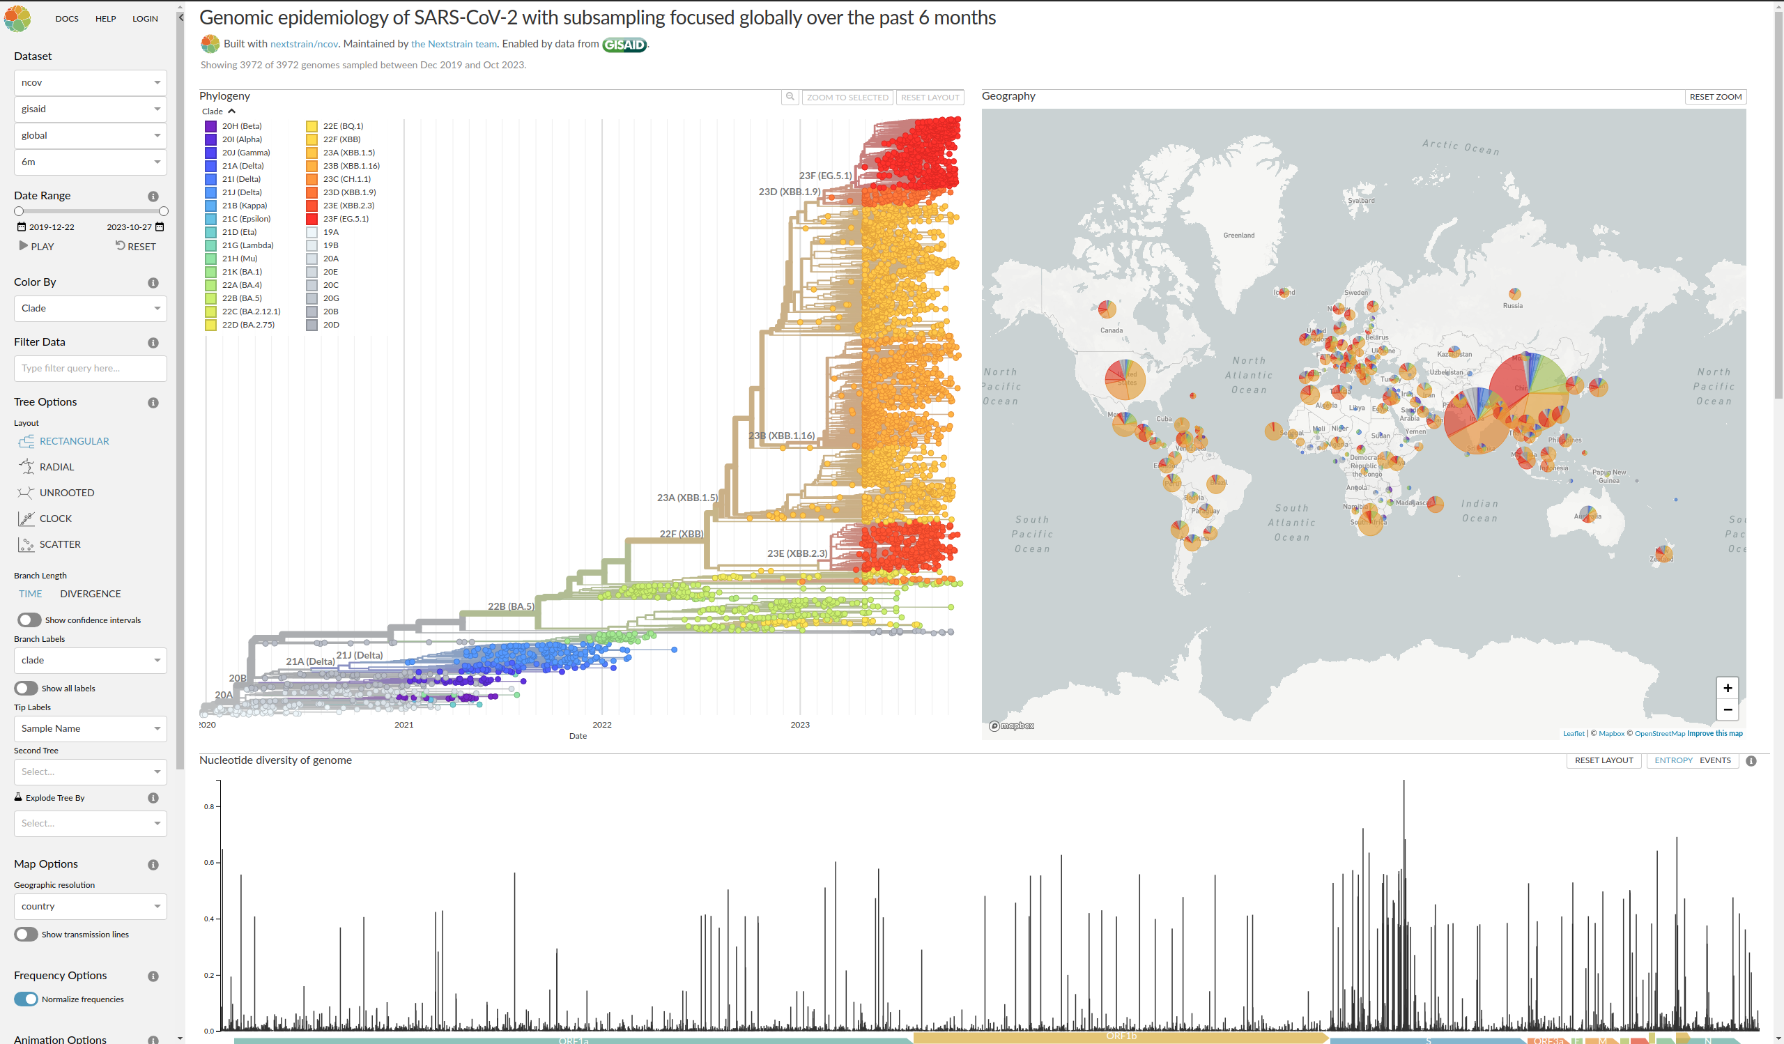Set branch length to Time

(x=31, y=594)
